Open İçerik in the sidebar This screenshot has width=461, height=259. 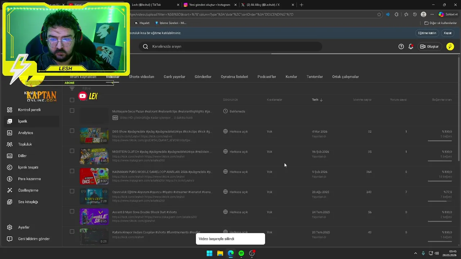(x=23, y=121)
